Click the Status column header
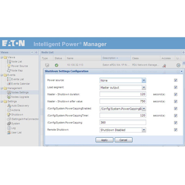 click(59, 58)
